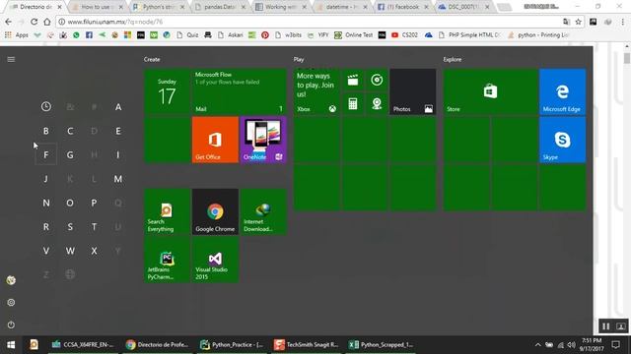The height and width of the screenshot is (354, 631).
Task: Show hidden system tray icons
Action: tap(537, 345)
